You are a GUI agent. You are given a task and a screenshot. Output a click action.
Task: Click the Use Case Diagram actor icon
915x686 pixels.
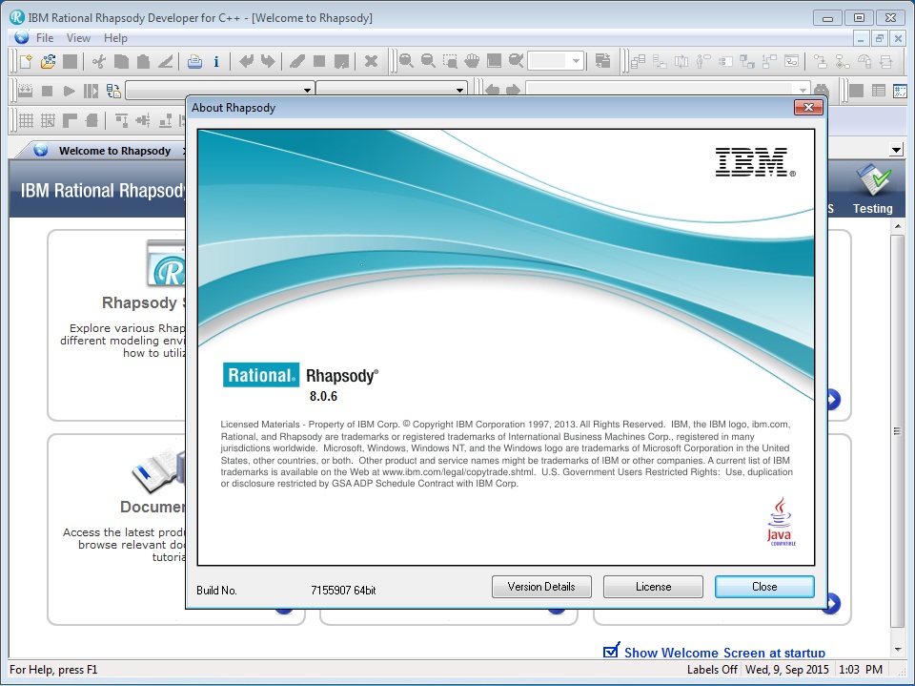[x=703, y=61]
